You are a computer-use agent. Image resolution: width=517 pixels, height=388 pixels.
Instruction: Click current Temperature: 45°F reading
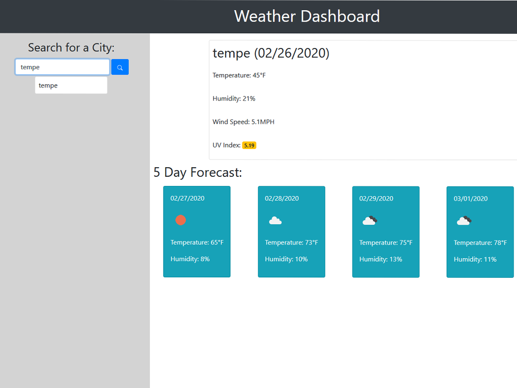pyautogui.click(x=239, y=75)
